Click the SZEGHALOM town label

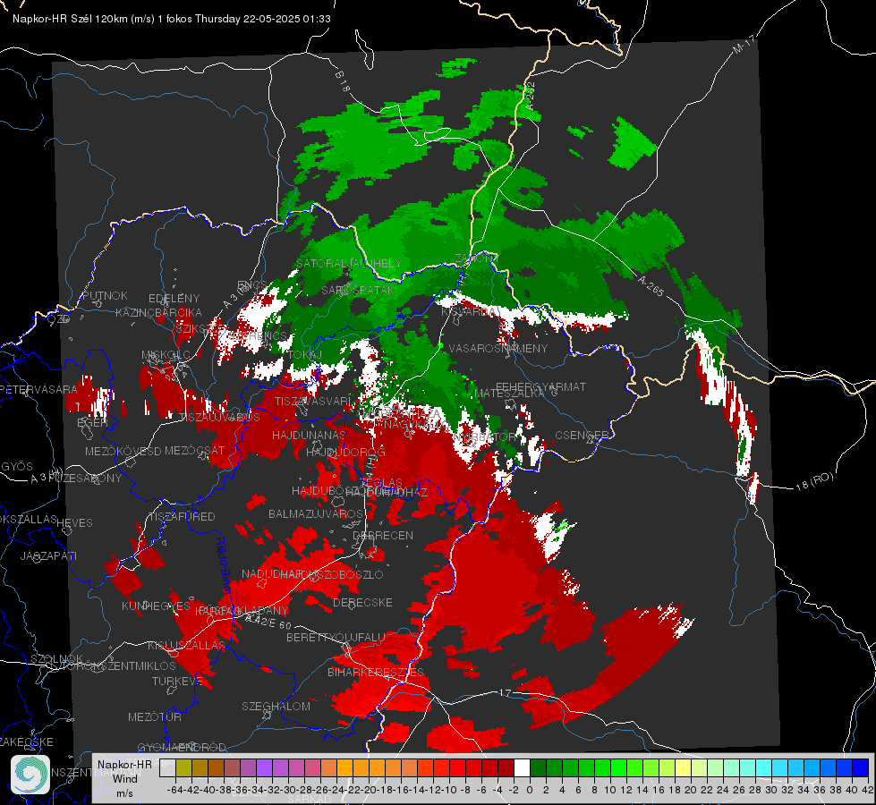coord(276,706)
